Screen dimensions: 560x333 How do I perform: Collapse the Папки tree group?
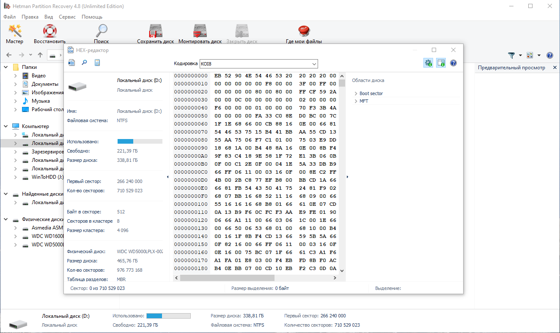pyautogui.click(x=6, y=67)
